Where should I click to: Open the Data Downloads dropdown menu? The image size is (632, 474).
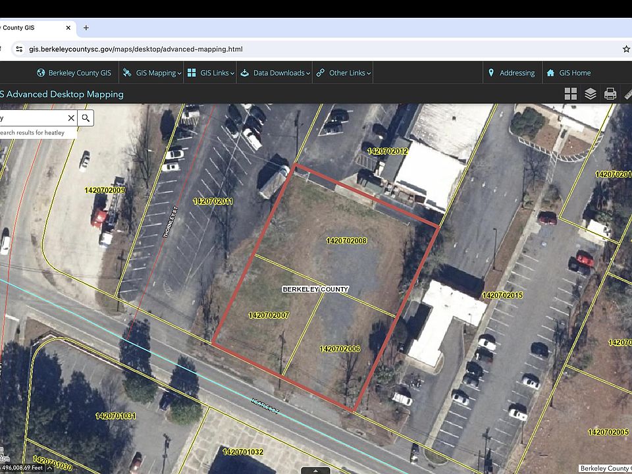(274, 73)
